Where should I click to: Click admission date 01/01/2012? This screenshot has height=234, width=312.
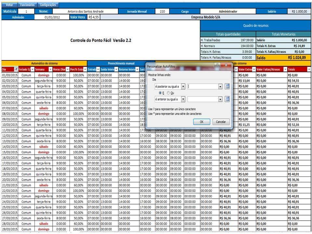click(52, 17)
